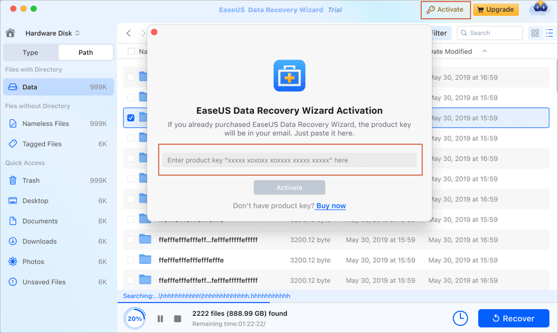Click the Recover button
This screenshot has height=333, width=558.
coord(513,319)
